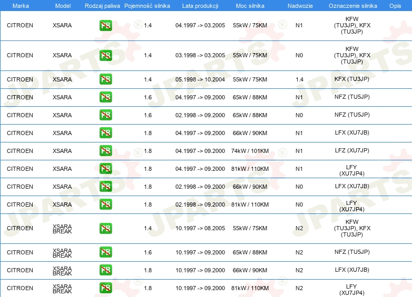The image size is (412, 297).
Task: Click the Oznaczenie silnika column header
Action: [353, 6]
